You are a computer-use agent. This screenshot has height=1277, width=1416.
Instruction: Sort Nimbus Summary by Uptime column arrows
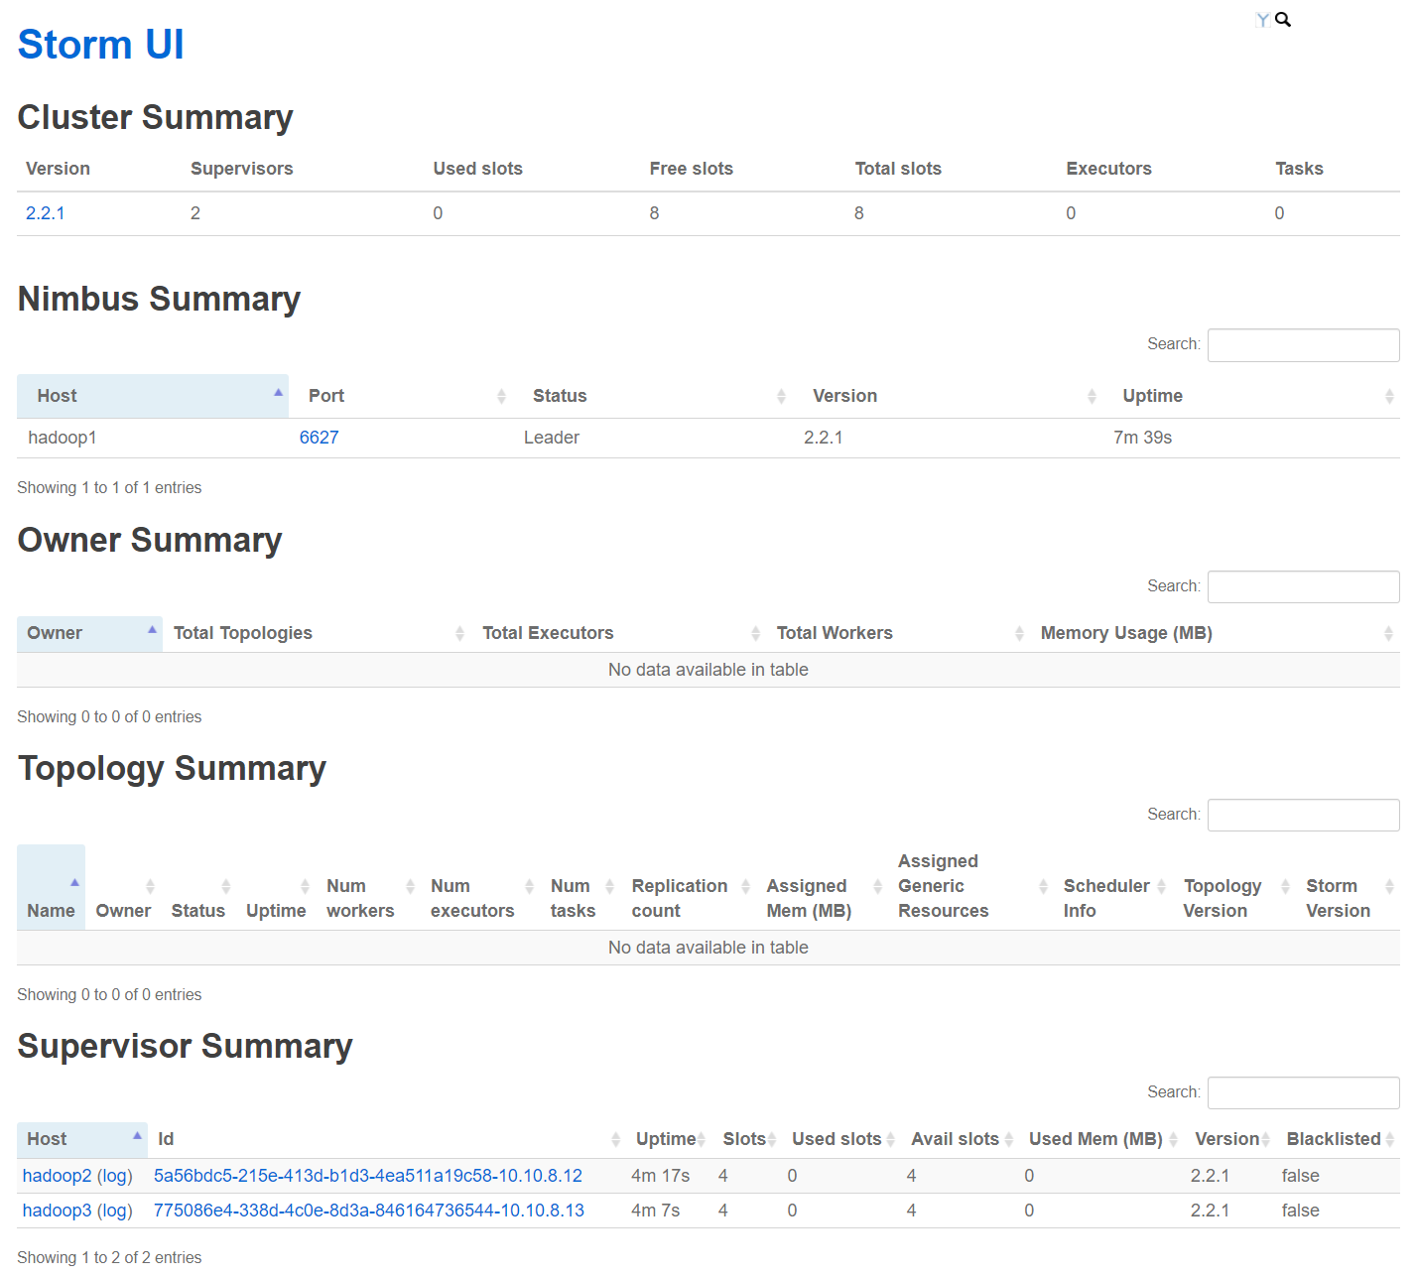1389,396
